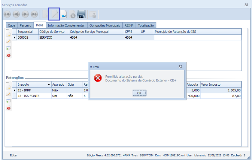Viewport: 252px width, 161px height.
Task: Click the floppy disk save icon
Action: click(81, 14)
